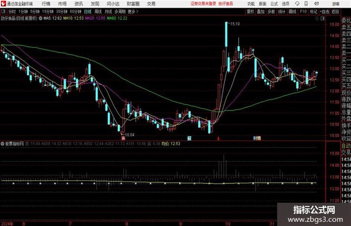Switch to 5分钟 period tab
Screen dimensions: 351x226
point(35,12)
